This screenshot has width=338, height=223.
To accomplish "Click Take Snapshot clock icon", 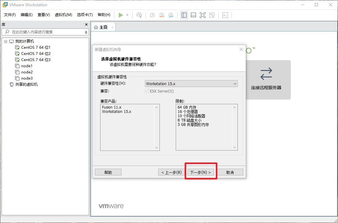I will point(152,15).
